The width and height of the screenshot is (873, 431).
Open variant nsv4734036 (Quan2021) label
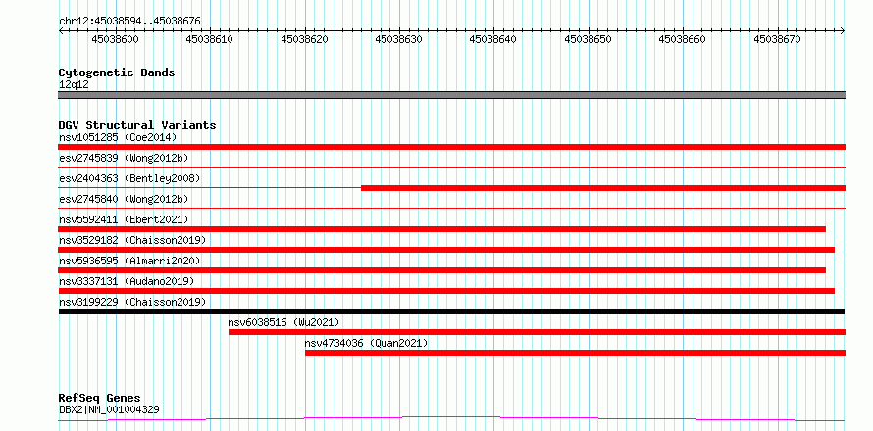(366, 343)
